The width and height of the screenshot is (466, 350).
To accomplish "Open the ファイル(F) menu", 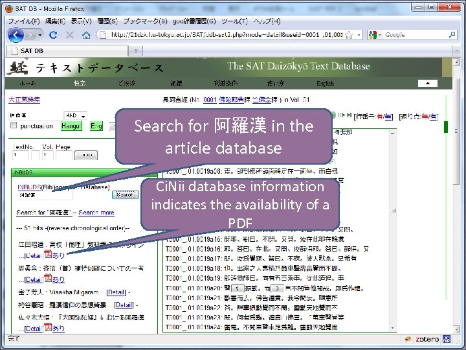I will pyautogui.click(x=24, y=21).
